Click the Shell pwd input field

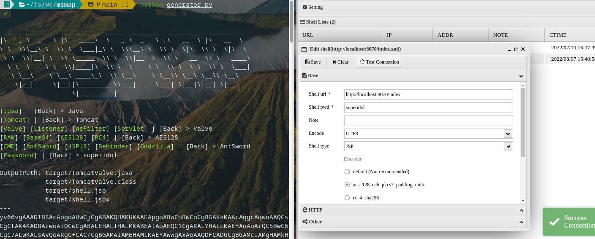[428, 107]
